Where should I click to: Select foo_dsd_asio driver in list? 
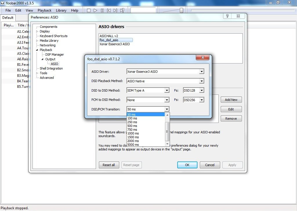pos(116,40)
